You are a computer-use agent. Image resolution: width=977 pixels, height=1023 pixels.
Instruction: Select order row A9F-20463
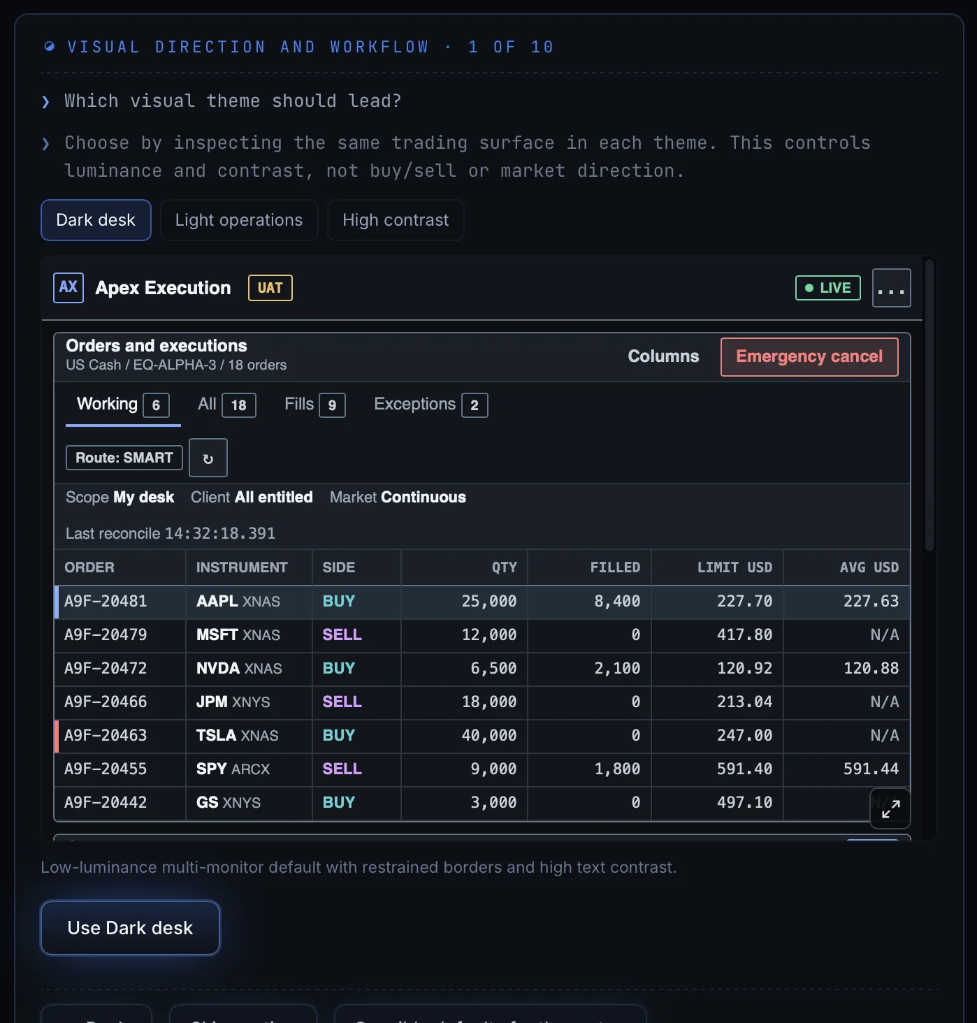pyautogui.click(x=482, y=736)
